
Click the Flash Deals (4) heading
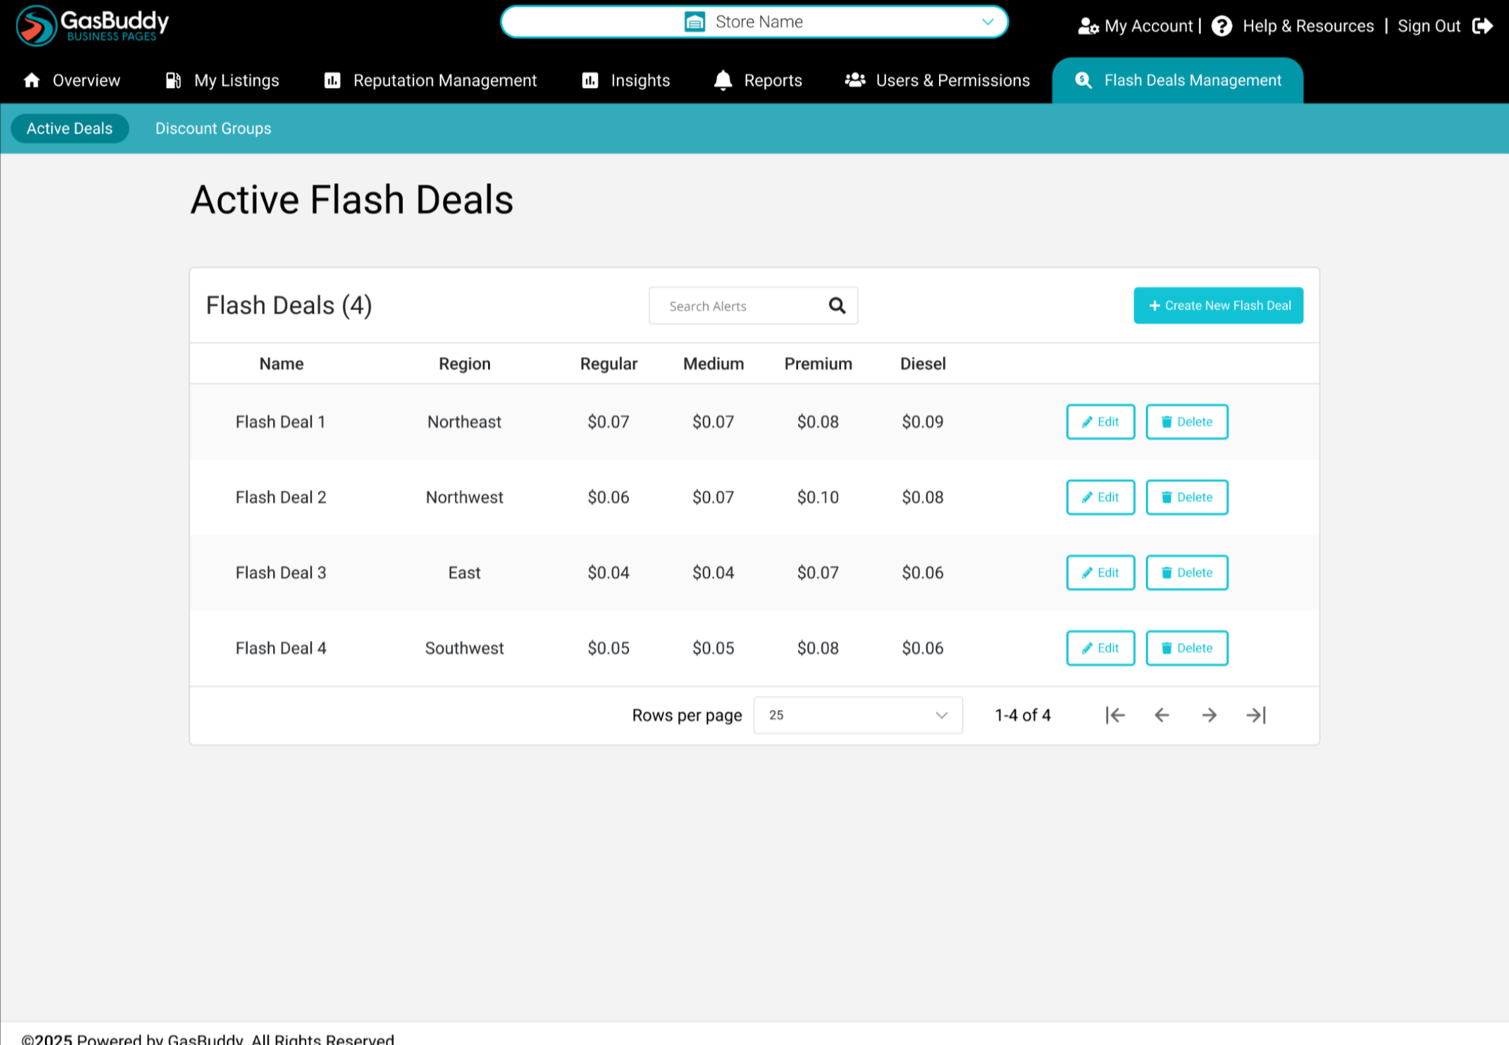(289, 305)
